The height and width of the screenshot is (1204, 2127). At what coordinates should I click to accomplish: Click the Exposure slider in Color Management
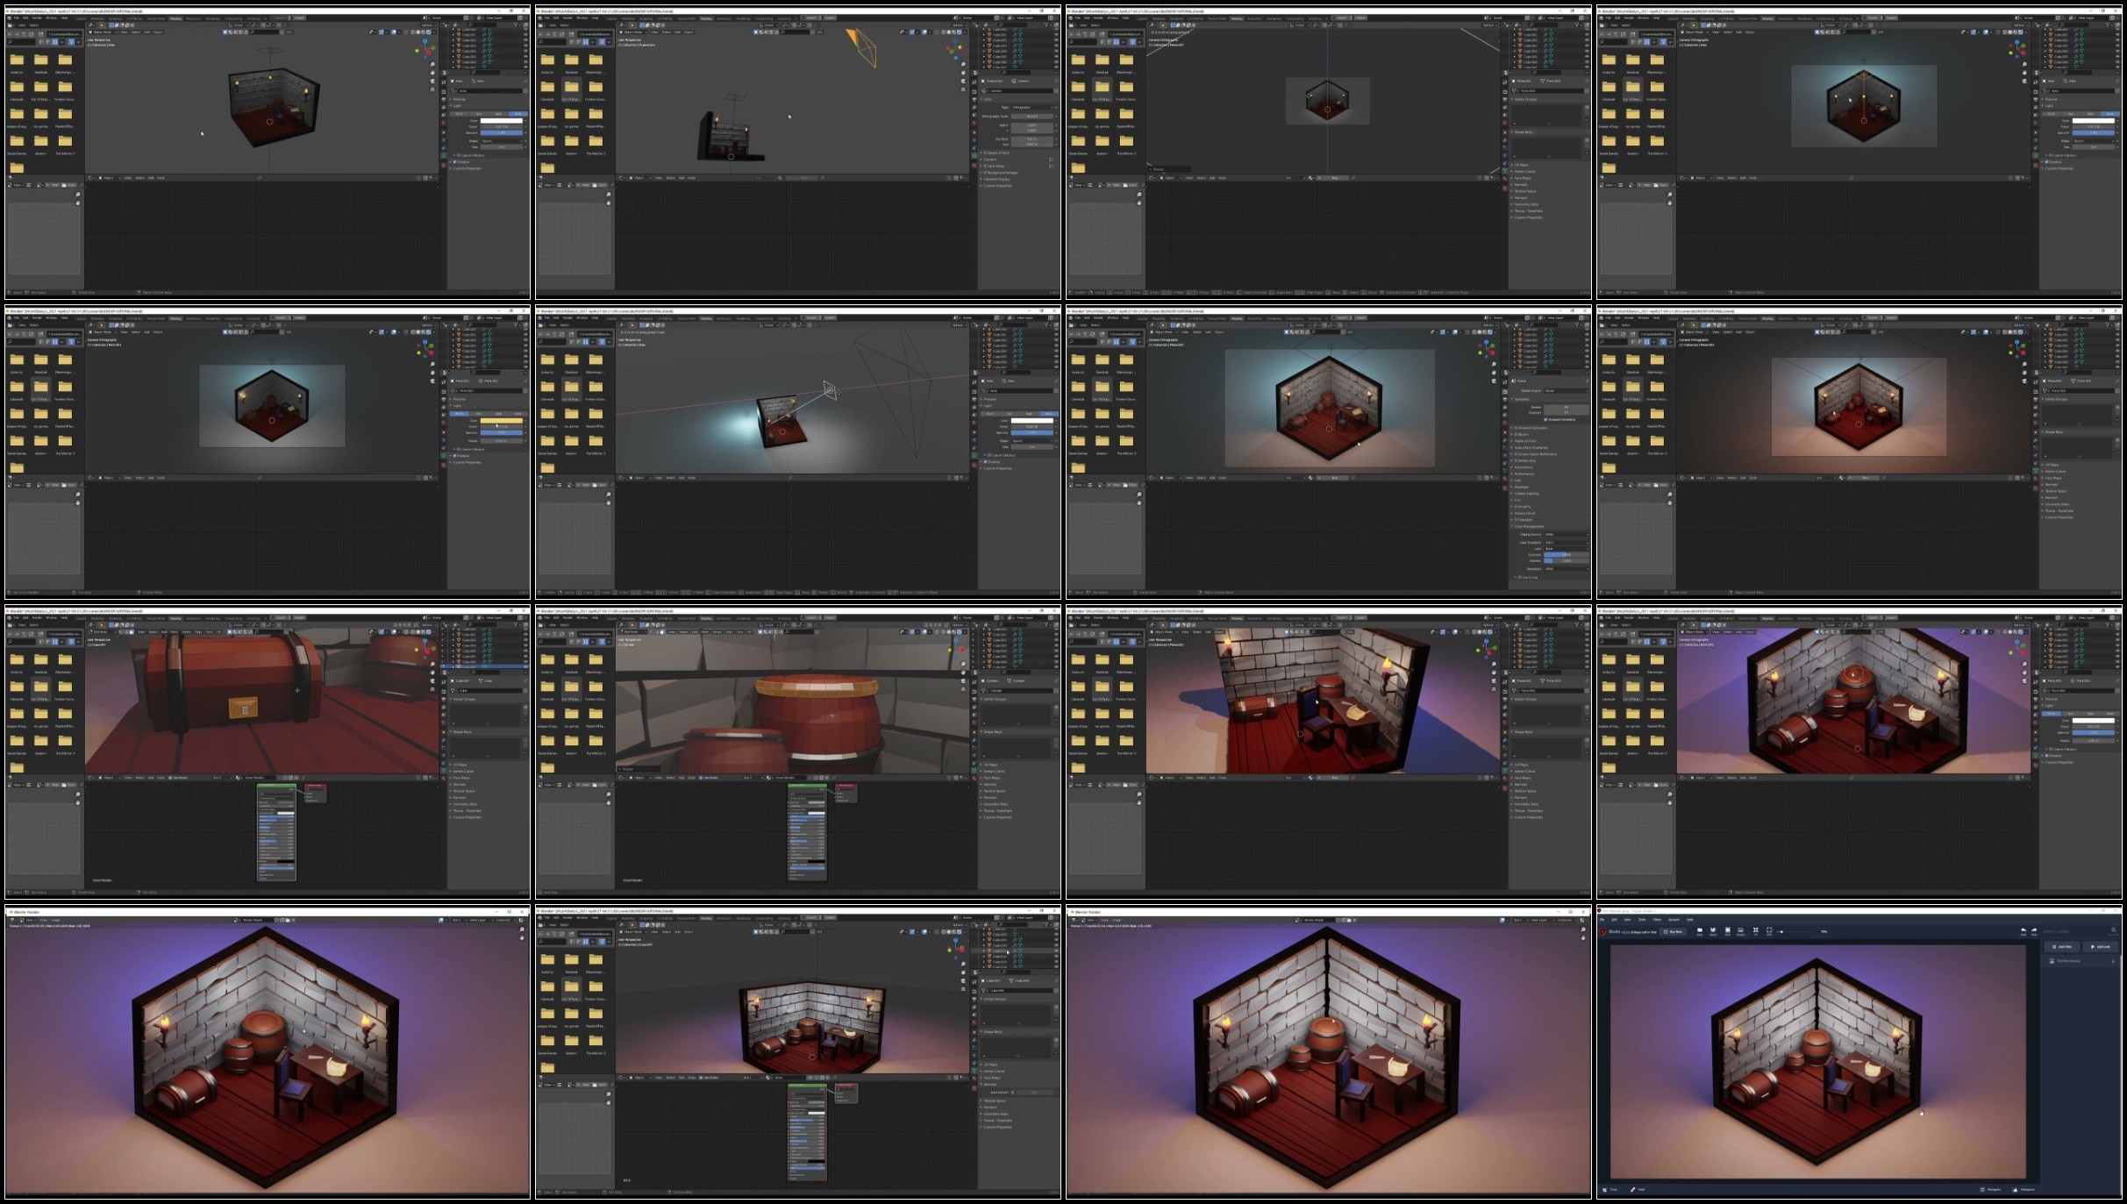(x=1567, y=554)
